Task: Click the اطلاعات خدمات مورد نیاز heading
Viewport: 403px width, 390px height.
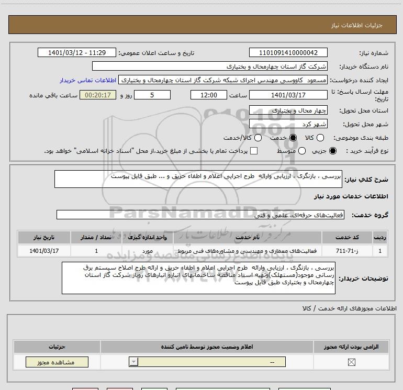Action: click(351, 196)
